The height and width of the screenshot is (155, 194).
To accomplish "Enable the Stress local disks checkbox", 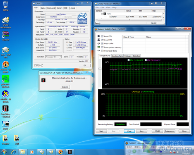I will point(102,51).
